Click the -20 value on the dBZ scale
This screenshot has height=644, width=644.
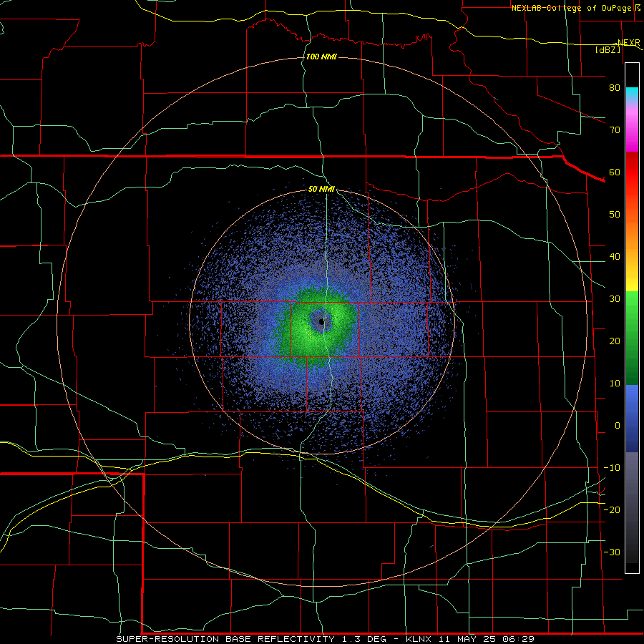tap(612, 510)
